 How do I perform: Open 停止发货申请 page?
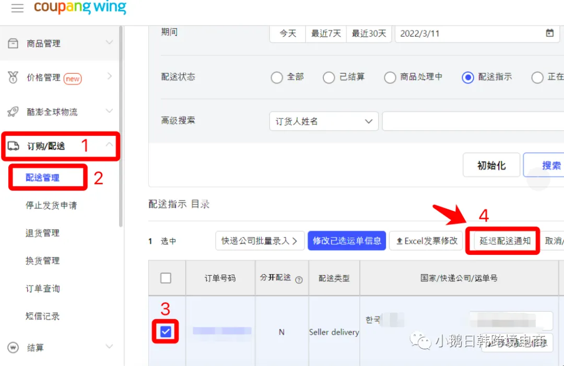[x=51, y=205]
